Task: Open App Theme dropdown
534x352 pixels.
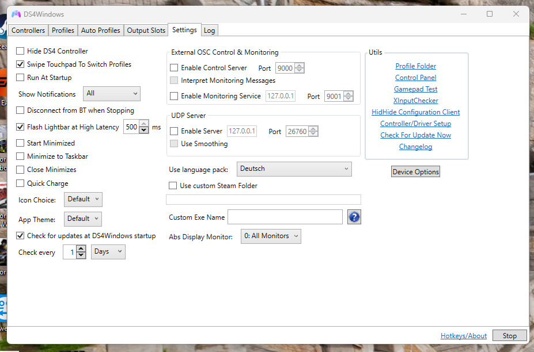Action: tap(83, 219)
